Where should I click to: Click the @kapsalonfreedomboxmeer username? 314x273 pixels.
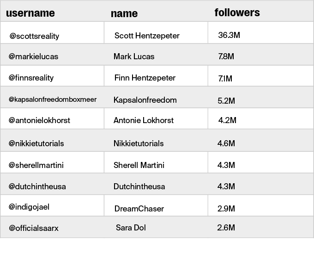tap(53, 99)
